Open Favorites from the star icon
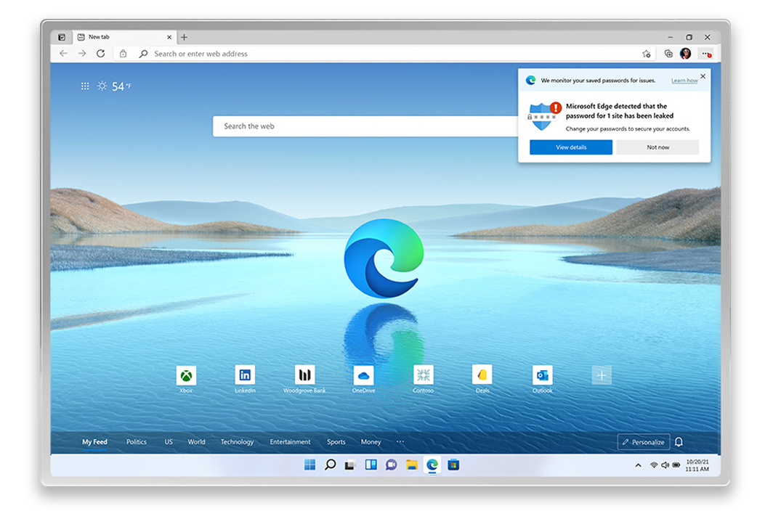 click(647, 54)
